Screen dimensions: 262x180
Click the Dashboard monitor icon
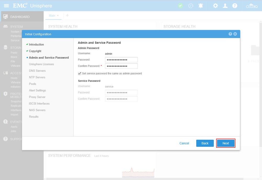[x=5, y=17]
